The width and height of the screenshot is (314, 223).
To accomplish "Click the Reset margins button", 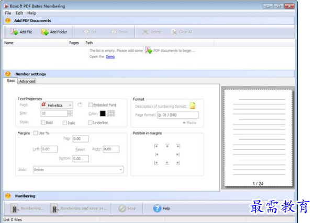I will coord(80,149).
